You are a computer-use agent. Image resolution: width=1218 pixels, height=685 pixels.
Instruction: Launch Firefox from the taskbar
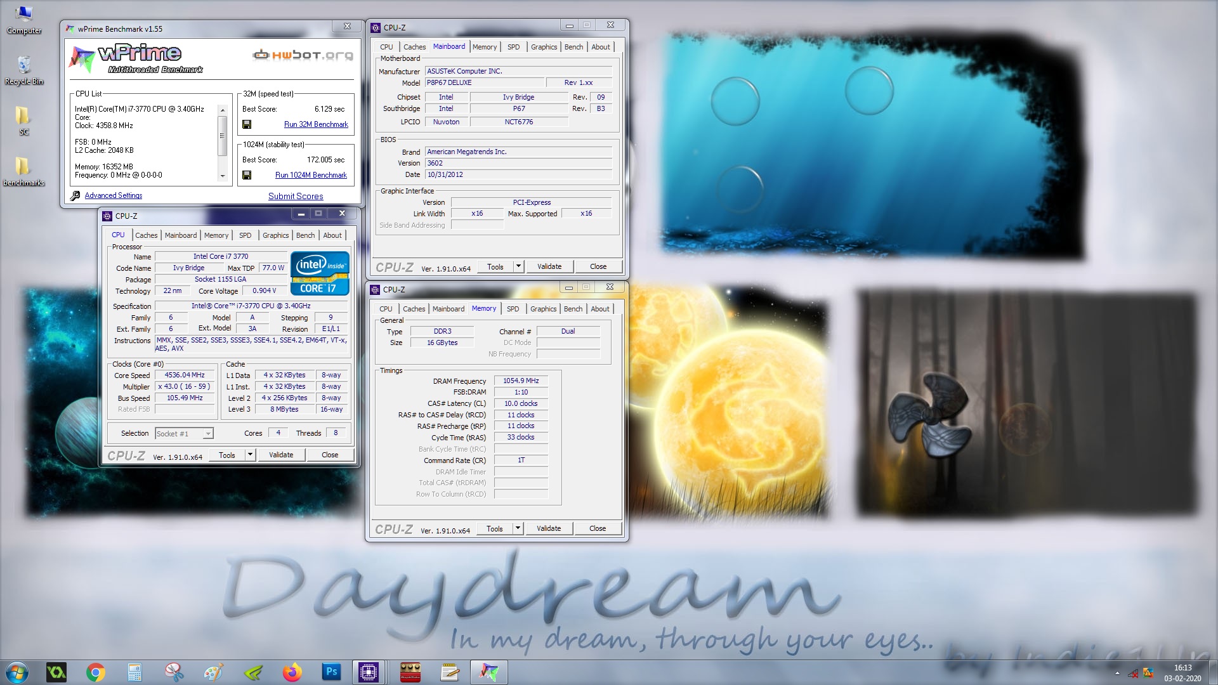tap(292, 672)
